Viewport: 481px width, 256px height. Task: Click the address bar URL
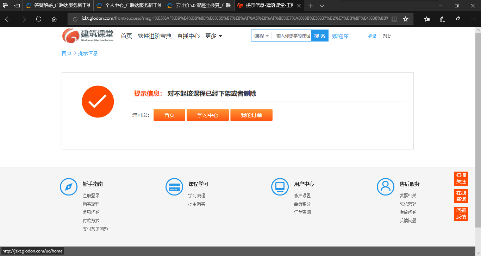pyautogui.click(x=234, y=19)
